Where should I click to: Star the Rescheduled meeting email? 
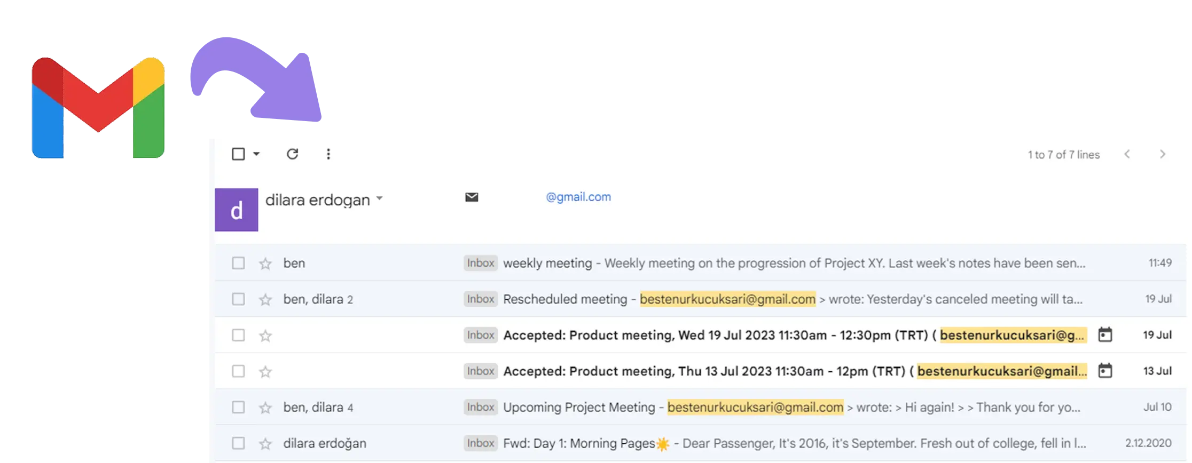[x=265, y=299]
